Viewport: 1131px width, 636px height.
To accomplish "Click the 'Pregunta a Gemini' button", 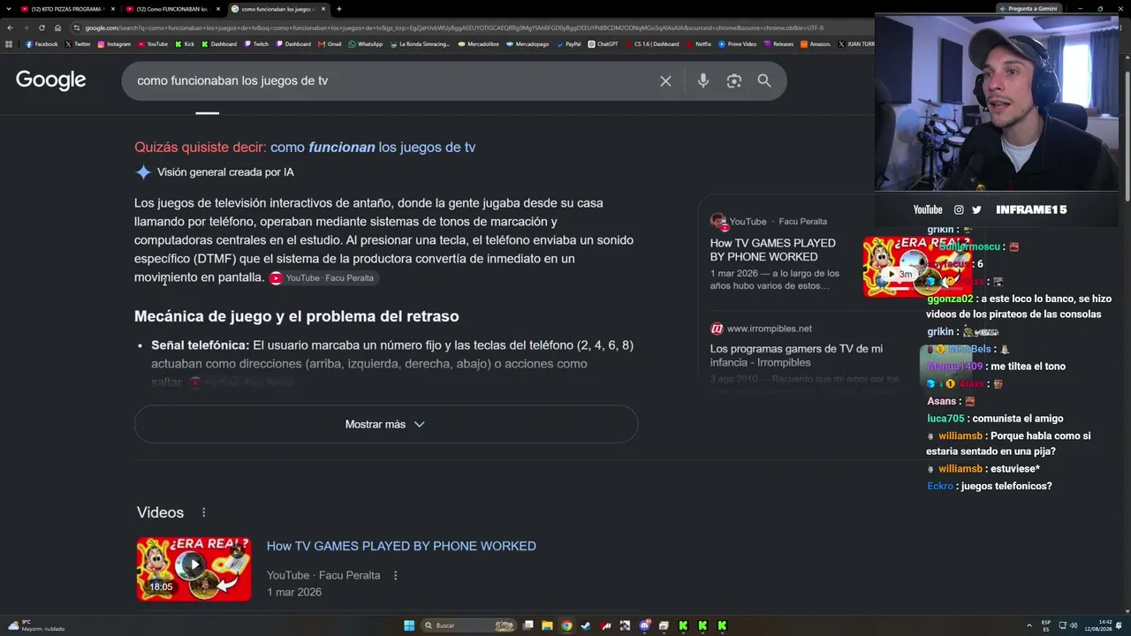I will click(1027, 9).
